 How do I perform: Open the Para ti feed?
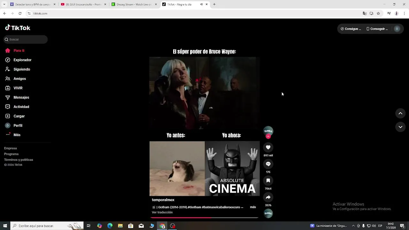(15, 50)
